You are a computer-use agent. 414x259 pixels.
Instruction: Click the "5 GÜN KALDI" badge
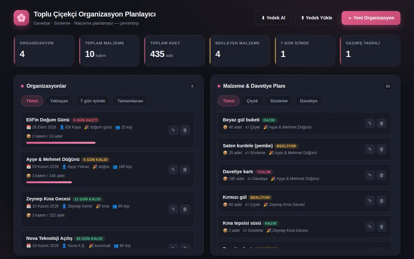[x=96, y=160]
